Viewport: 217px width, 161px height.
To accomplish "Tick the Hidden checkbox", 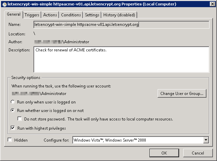I will [x=10, y=140].
